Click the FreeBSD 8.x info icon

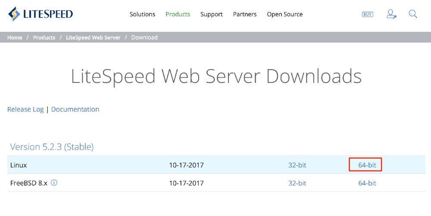pyautogui.click(x=54, y=183)
